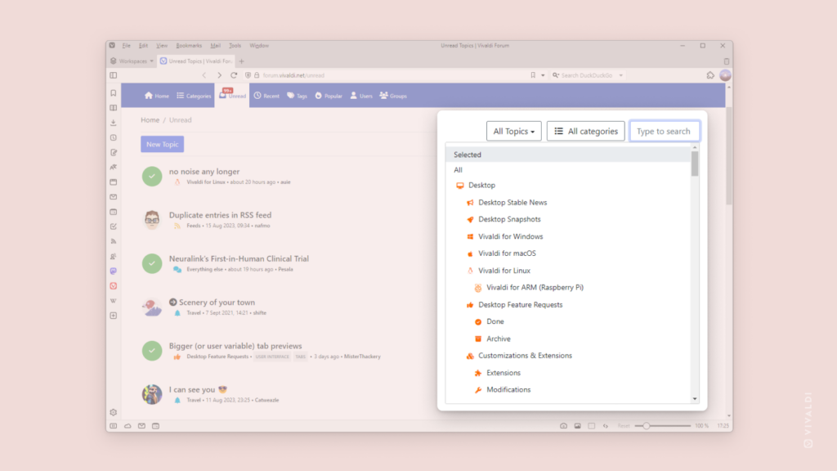Bookmark this page from address bar

533,75
